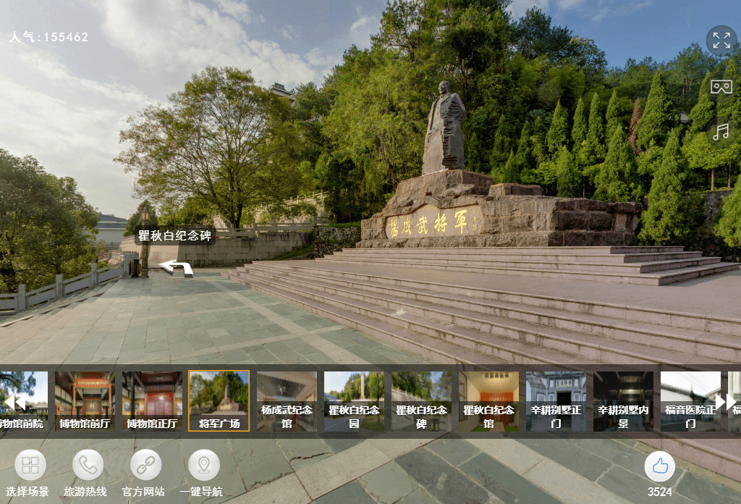Click the thumbs-up like button
This screenshot has width=741, height=504.
tap(660, 466)
